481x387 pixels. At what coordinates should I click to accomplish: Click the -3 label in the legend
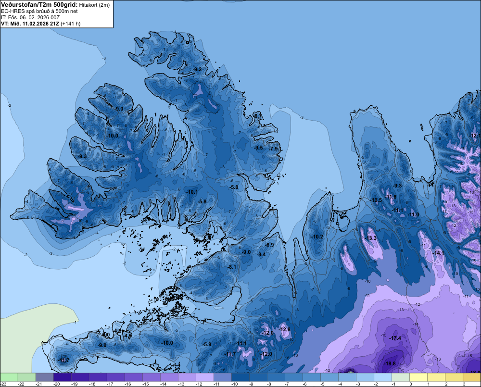(x=358, y=384)
